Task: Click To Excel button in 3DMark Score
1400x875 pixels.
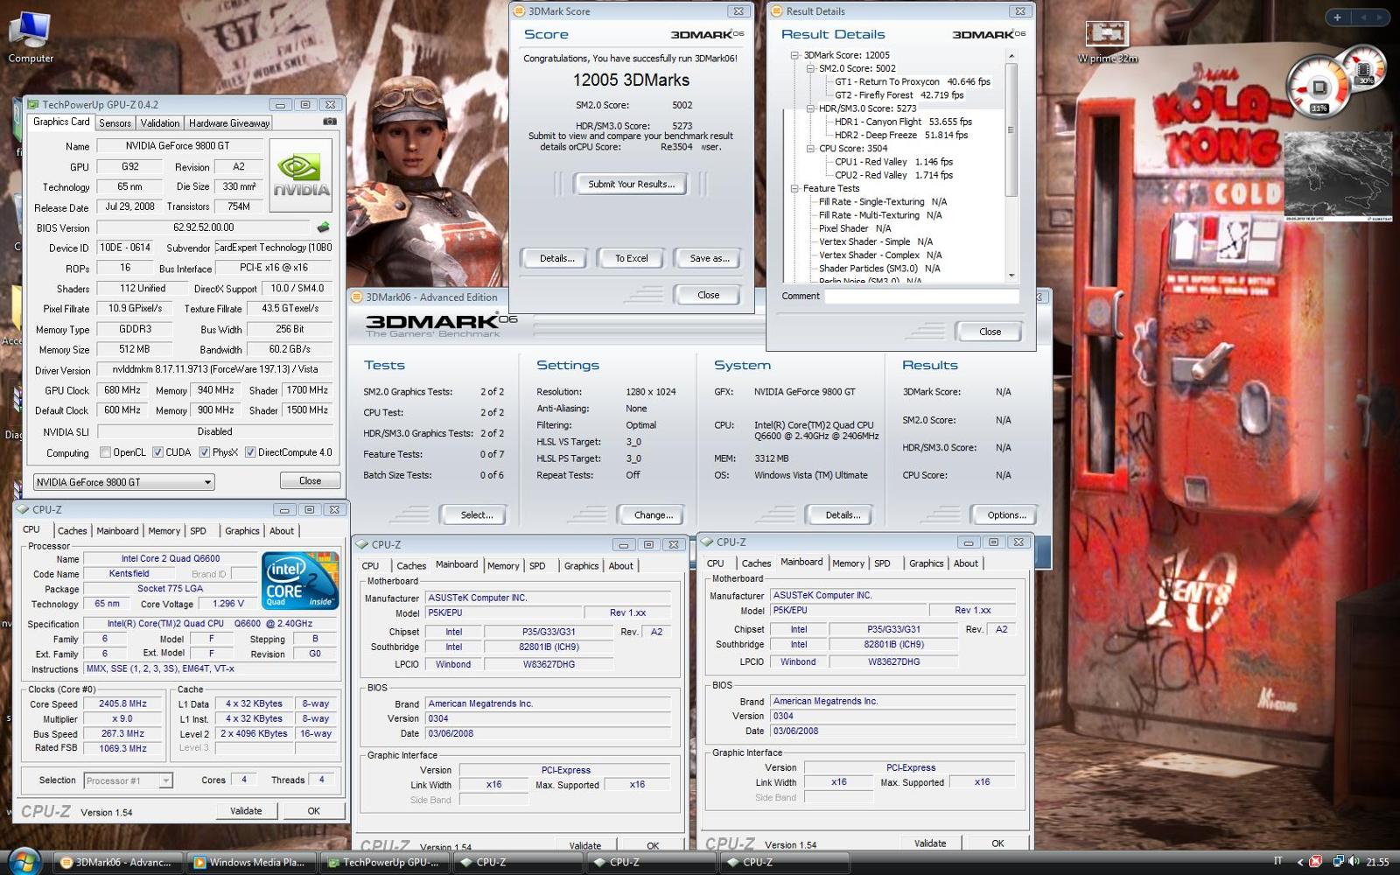Action: pyautogui.click(x=631, y=258)
